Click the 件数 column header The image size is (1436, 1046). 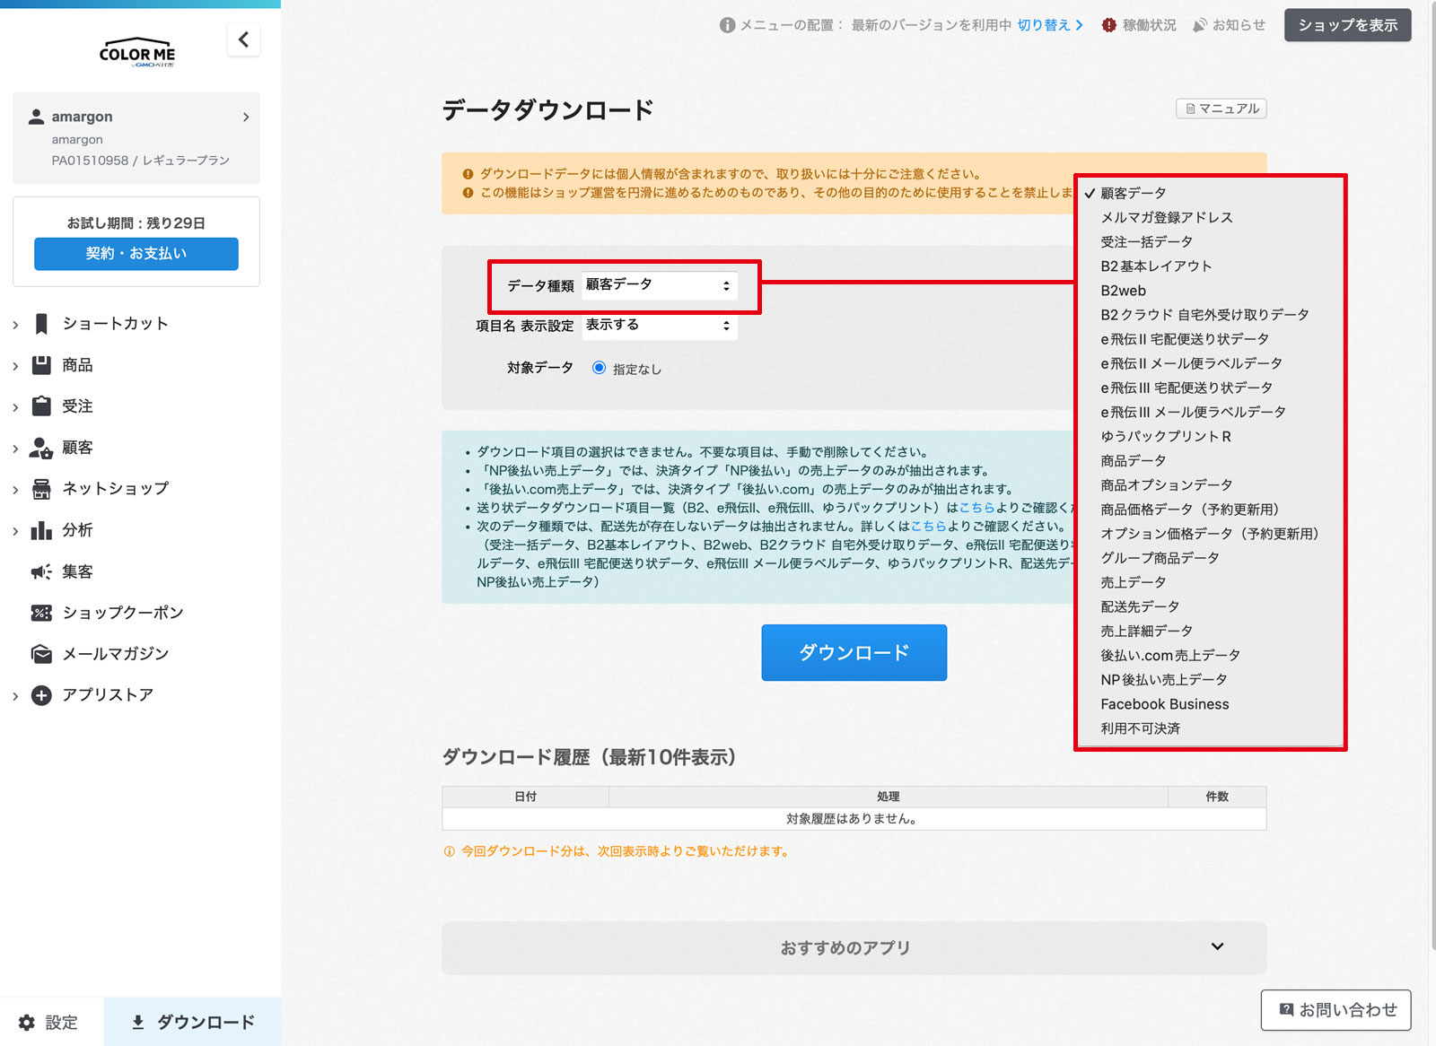(x=1217, y=797)
